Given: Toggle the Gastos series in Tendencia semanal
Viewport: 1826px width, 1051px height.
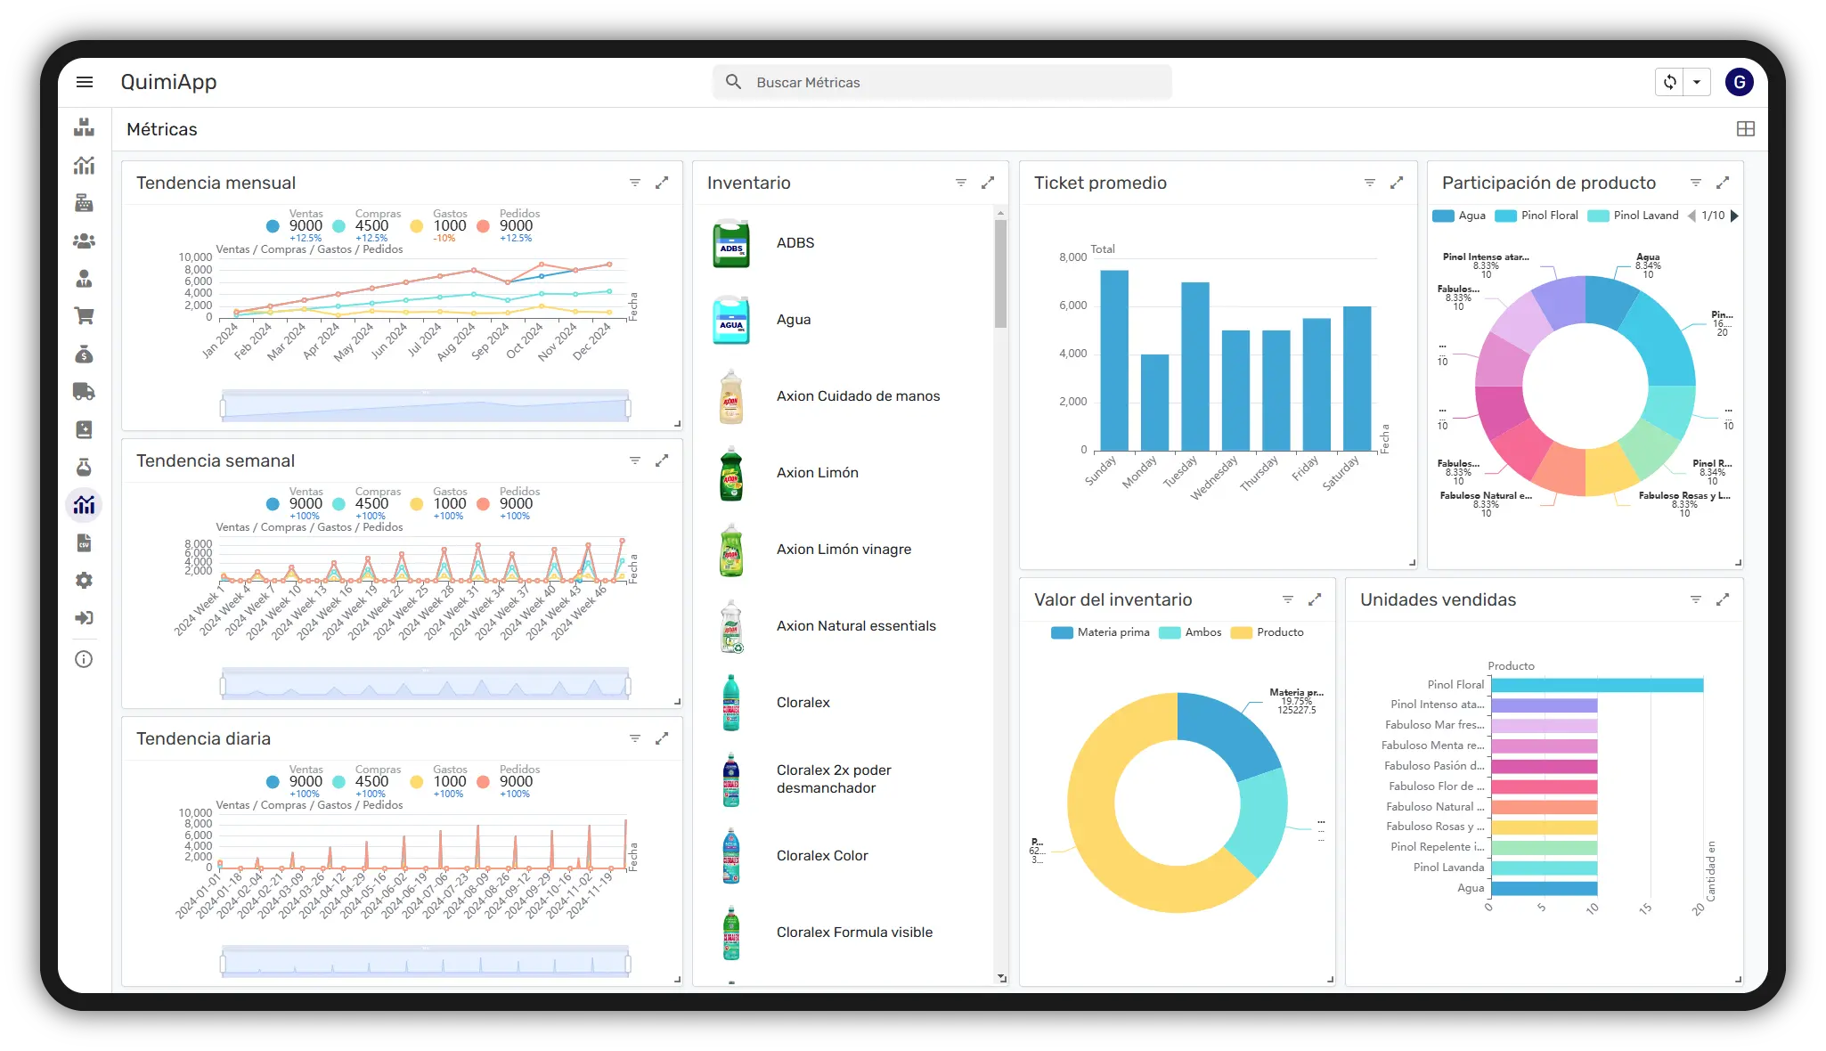Looking at the screenshot, I should click(438, 503).
